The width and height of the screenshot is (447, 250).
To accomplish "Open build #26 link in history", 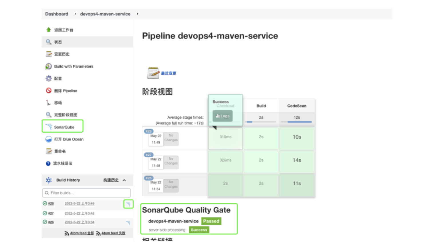I will [51, 222].
